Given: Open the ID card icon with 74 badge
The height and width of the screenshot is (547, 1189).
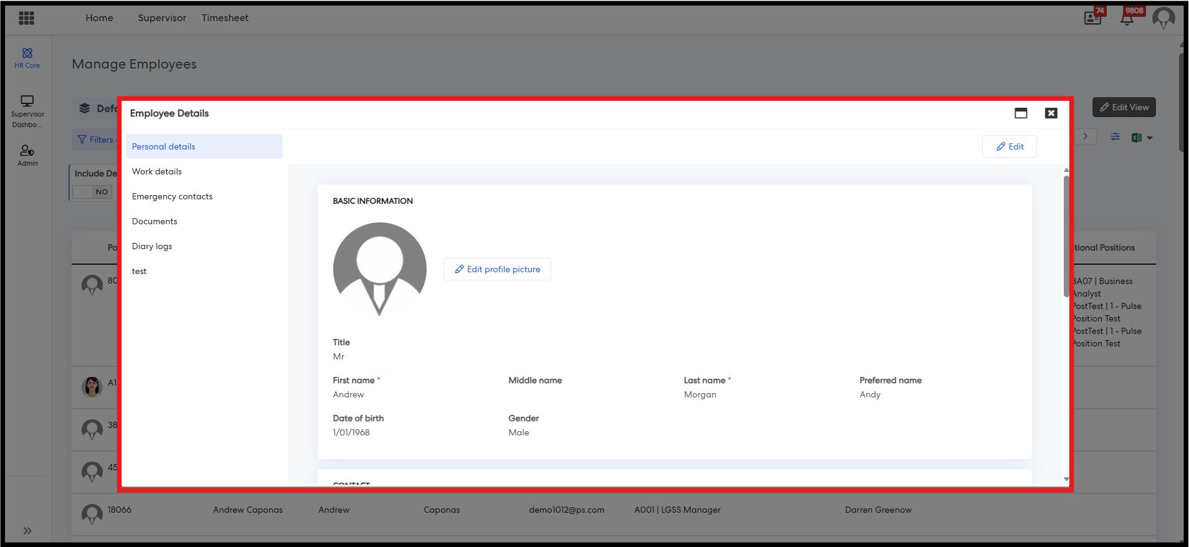Looking at the screenshot, I should [x=1092, y=18].
